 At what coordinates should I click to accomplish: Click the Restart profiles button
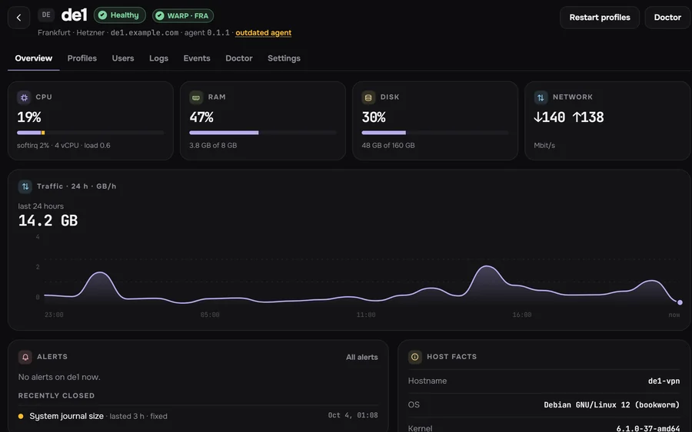coord(600,18)
